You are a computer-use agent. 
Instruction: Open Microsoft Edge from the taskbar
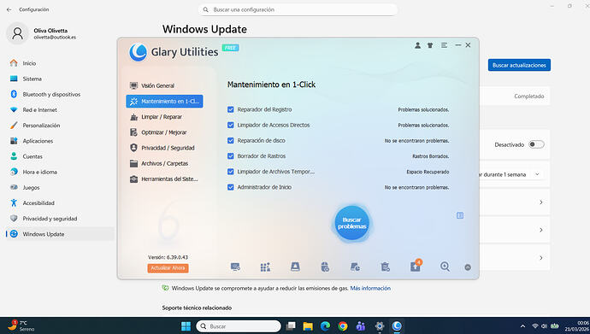[x=325, y=326]
